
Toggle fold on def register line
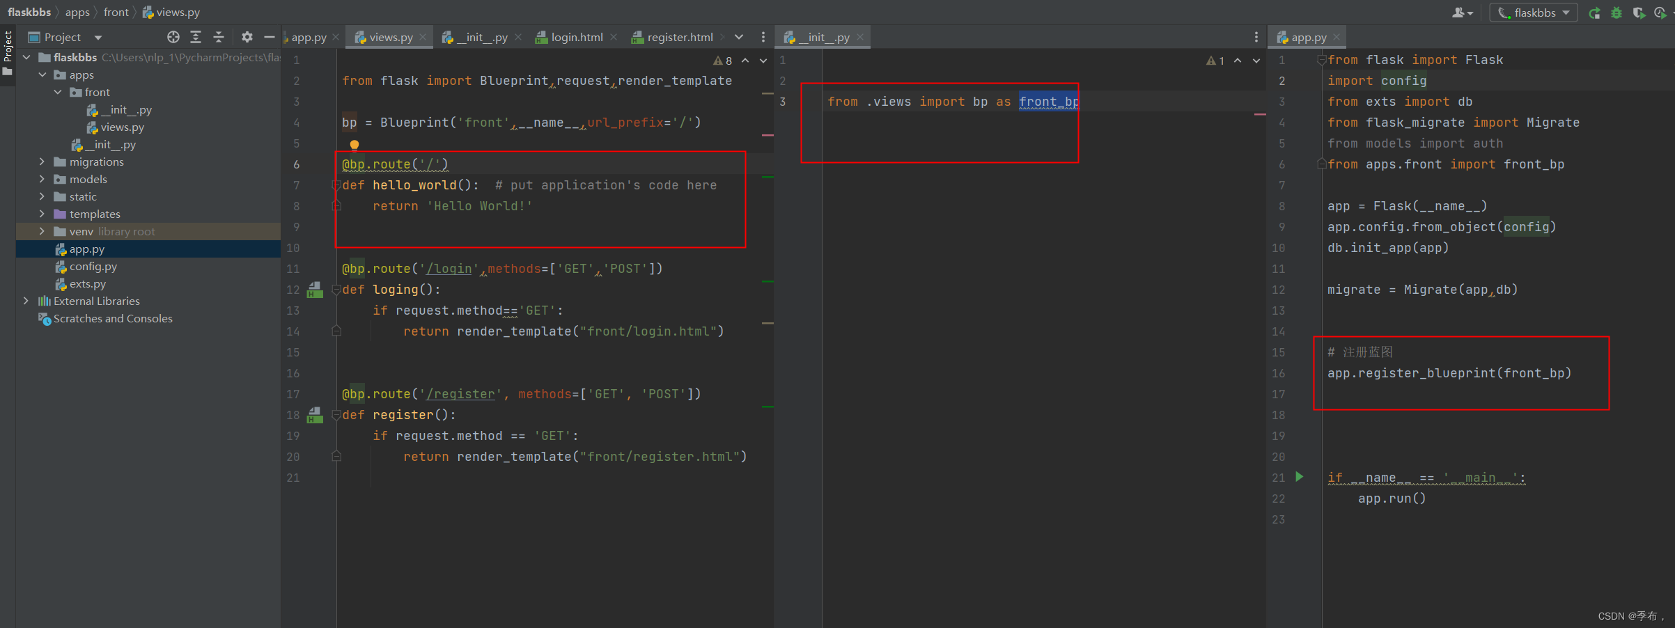[336, 415]
